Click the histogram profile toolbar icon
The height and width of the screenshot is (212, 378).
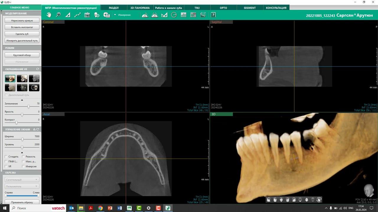click(184, 15)
